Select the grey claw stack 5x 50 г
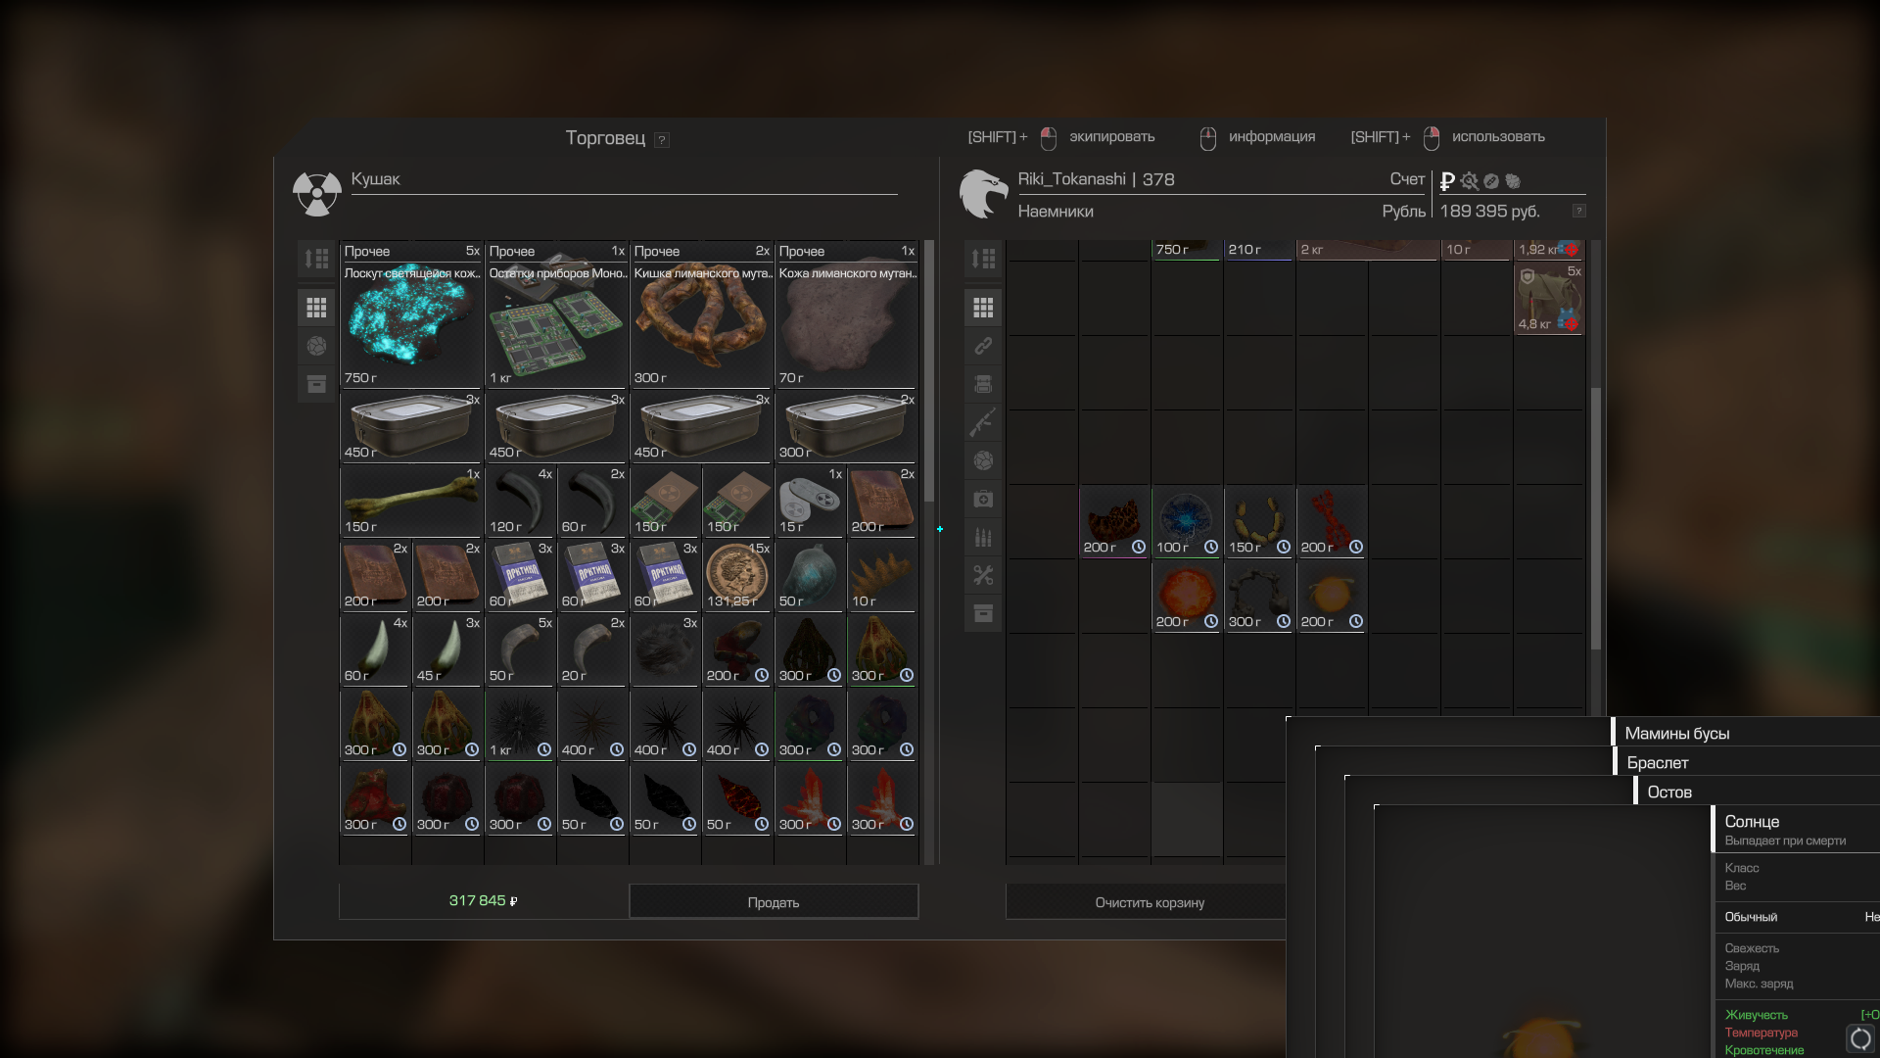The width and height of the screenshot is (1880, 1058). (520, 649)
